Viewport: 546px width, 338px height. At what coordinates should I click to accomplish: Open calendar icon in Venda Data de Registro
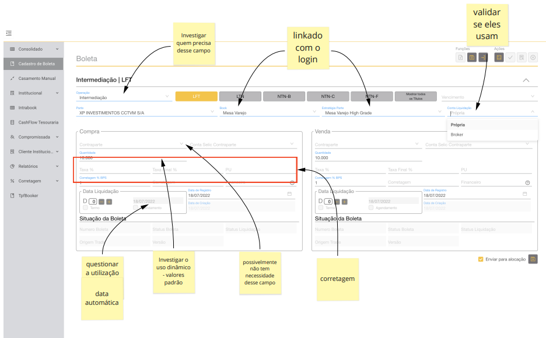[524, 193]
